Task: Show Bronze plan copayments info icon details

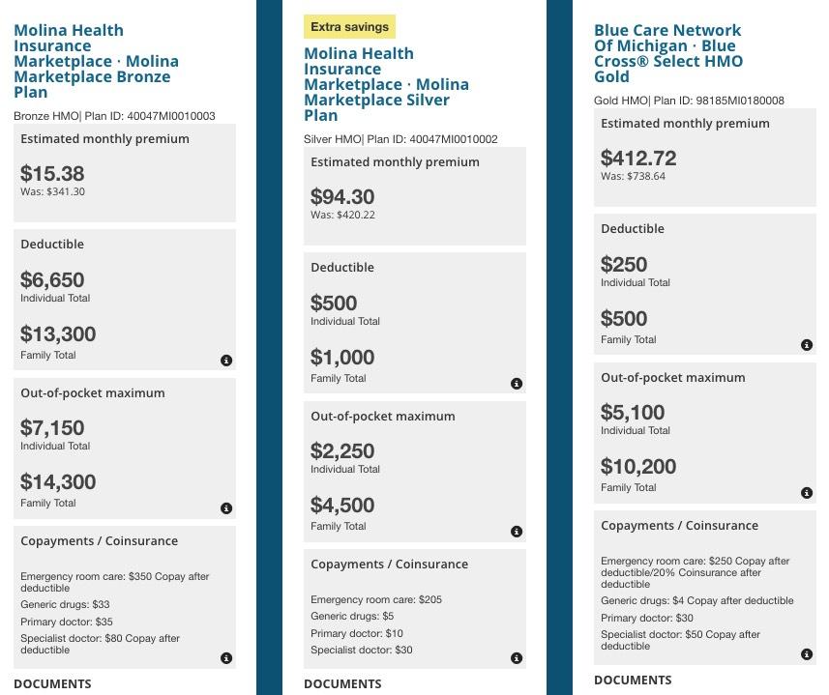Action: pos(226,658)
